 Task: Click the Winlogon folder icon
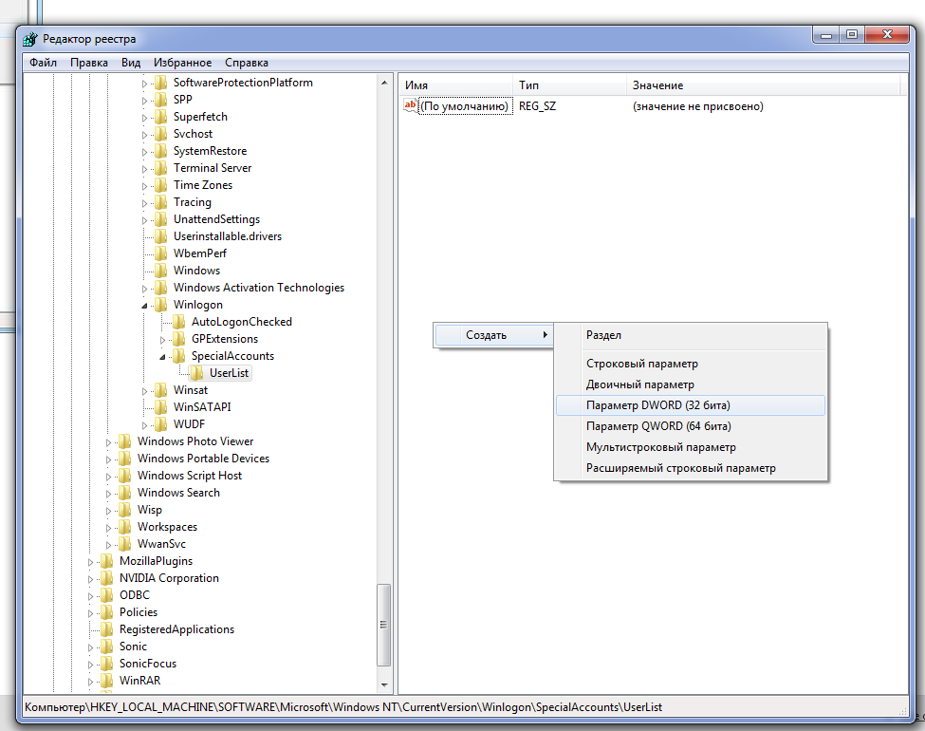161,305
